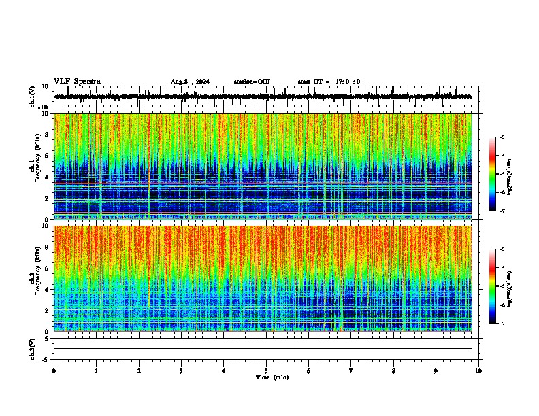Select the date text "Aug.8 , 2024"
The width and height of the screenshot is (539, 416).
click(x=190, y=82)
